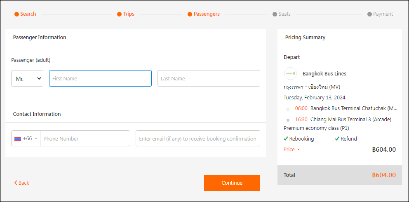The image size is (409, 202).
Task: Focus the First Name field
Action: pyautogui.click(x=100, y=78)
